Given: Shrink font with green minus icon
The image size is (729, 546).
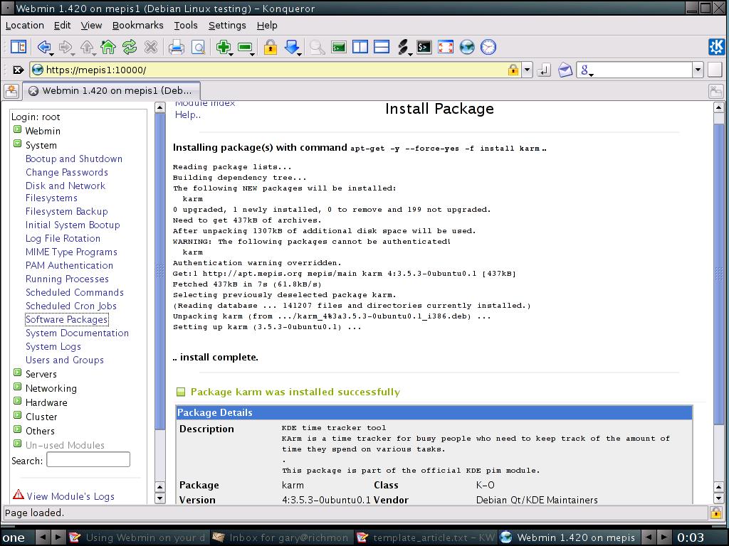Looking at the screenshot, I should tap(245, 47).
